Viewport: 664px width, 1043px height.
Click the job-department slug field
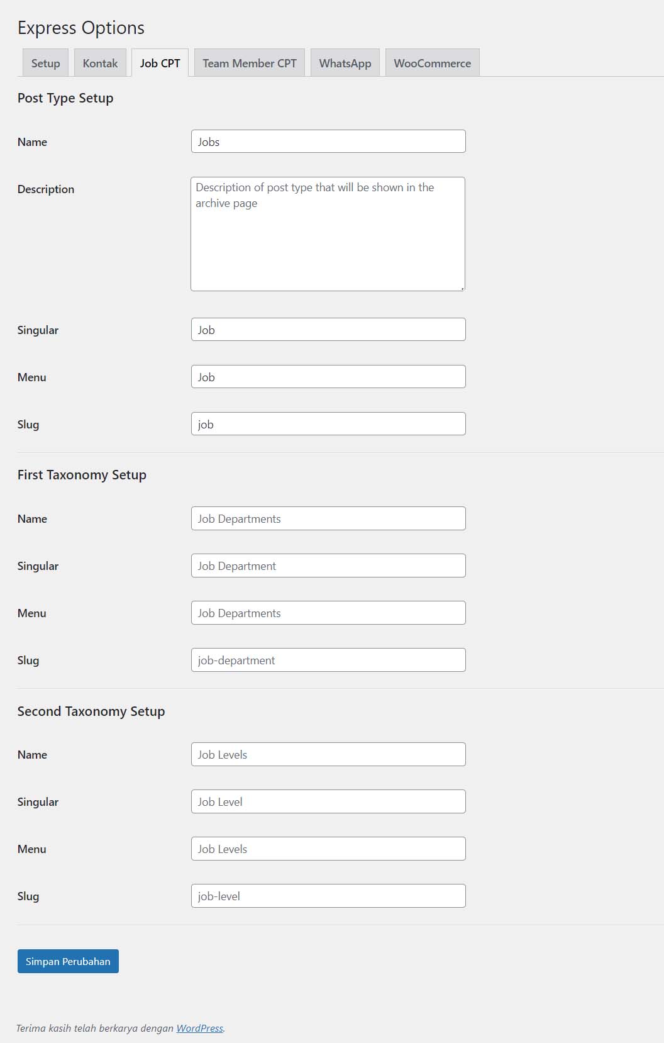(x=328, y=660)
